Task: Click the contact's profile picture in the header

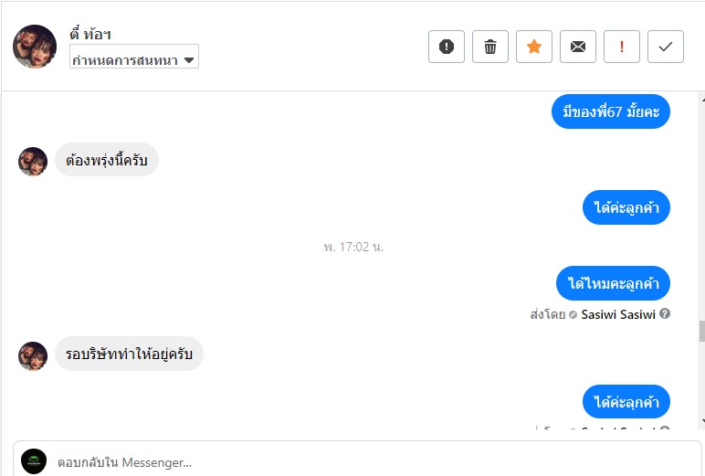Action: click(x=35, y=47)
